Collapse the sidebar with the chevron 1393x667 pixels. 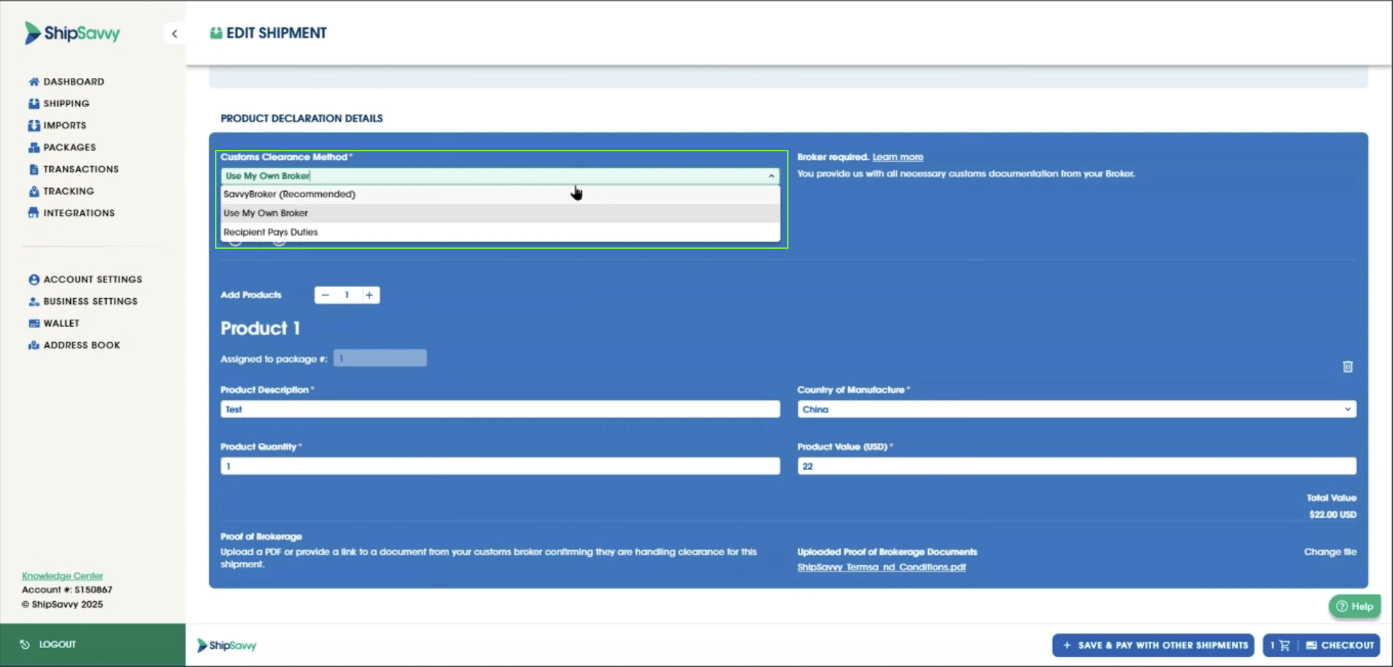174,34
